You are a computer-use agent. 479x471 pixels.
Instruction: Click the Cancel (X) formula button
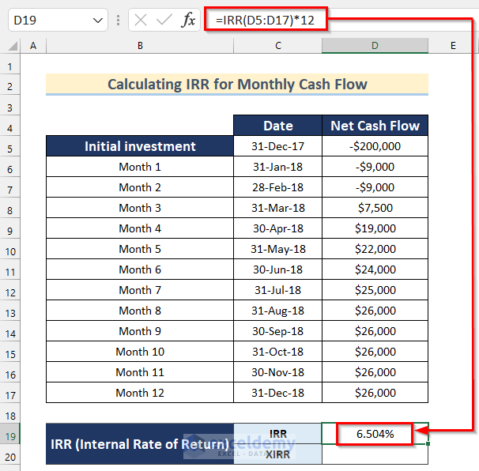tap(141, 21)
